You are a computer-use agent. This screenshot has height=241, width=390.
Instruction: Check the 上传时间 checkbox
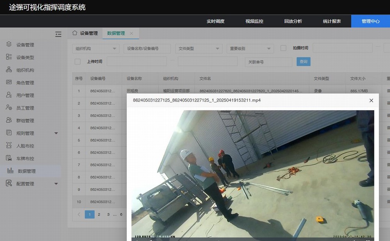click(77, 62)
